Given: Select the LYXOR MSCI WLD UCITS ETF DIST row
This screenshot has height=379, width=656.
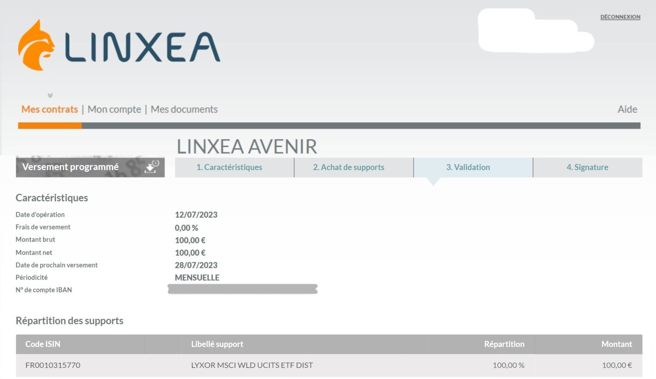Looking at the screenshot, I should pyautogui.click(x=252, y=364).
